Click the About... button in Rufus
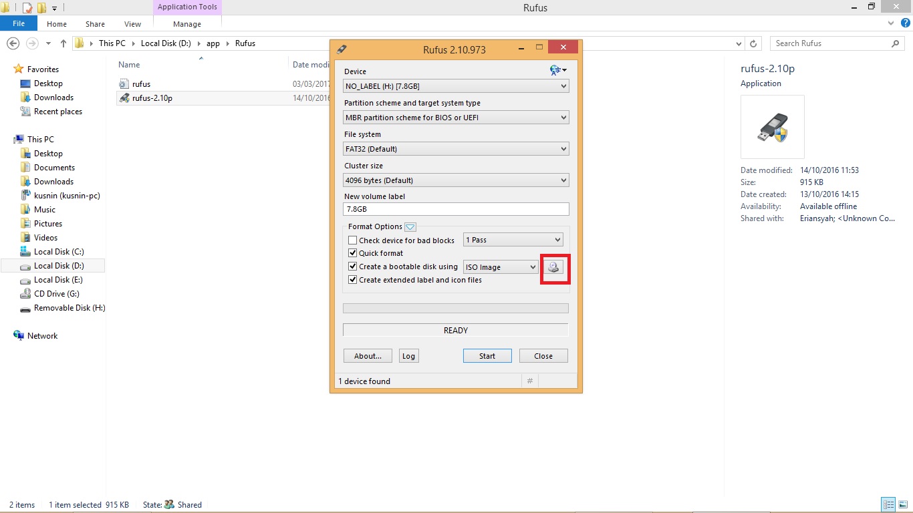Image resolution: width=913 pixels, height=513 pixels. tap(368, 356)
